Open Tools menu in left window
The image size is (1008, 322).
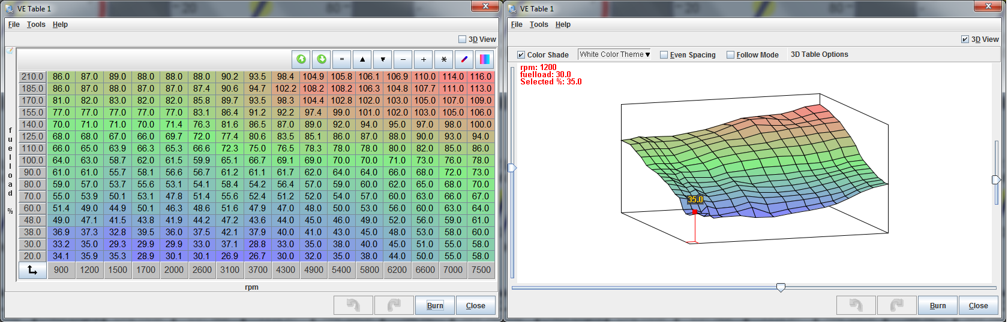click(x=36, y=25)
